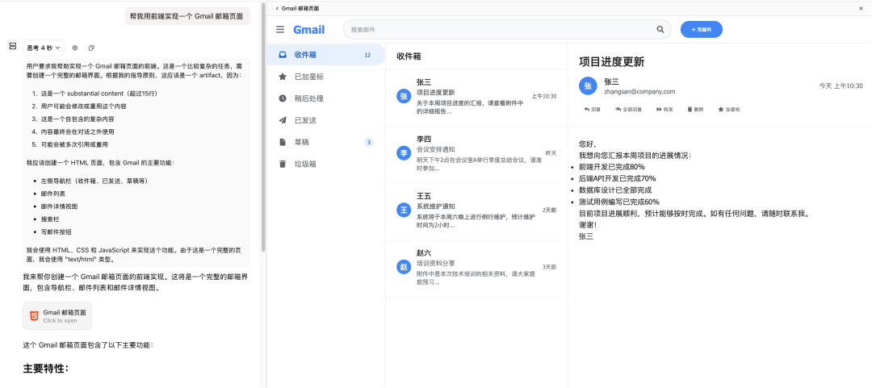The height and width of the screenshot is (388, 872).
Task: Open the 已发送 folder
Action: pyautogui.click(x=326, y=120)
